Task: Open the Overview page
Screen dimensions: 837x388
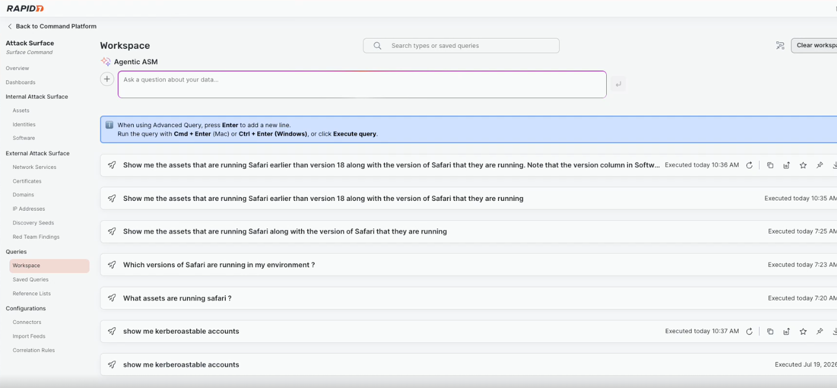Action: [17, 68]
